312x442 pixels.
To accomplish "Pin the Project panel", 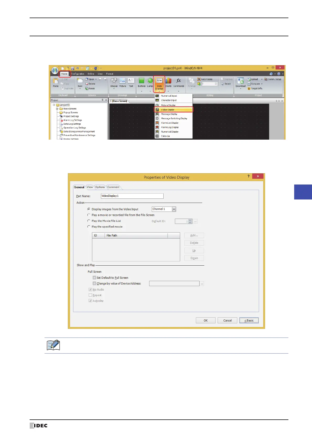I will pos(103,100).
